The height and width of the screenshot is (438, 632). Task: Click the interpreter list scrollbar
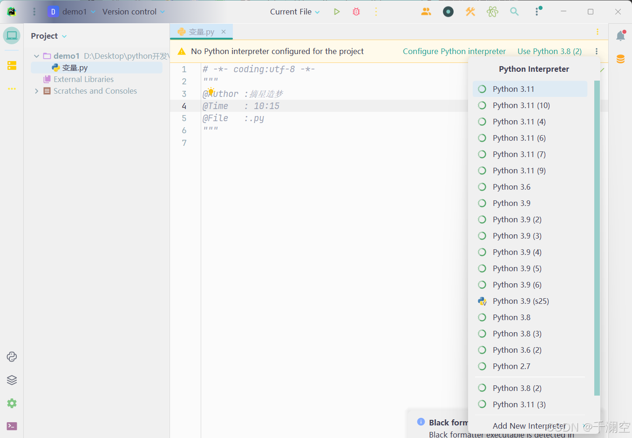tap(597, 238)
